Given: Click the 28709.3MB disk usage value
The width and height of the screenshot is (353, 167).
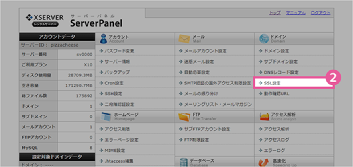Looking at the screenshot, I should click(x=80, y=75).
